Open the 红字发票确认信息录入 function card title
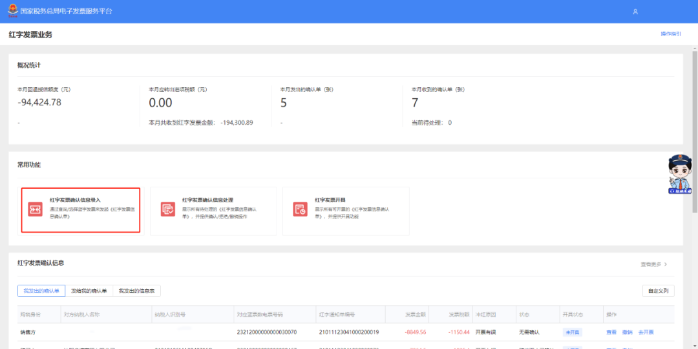 coord(75,200)
